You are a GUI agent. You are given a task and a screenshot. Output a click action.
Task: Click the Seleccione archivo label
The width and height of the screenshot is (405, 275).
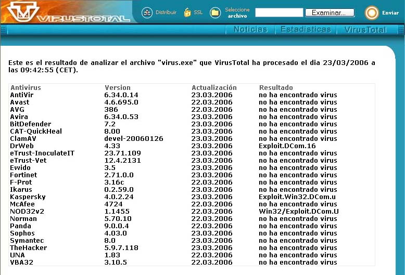point(237,12)
